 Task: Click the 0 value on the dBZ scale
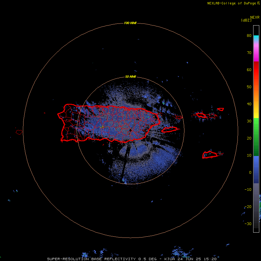click(250, 173)
